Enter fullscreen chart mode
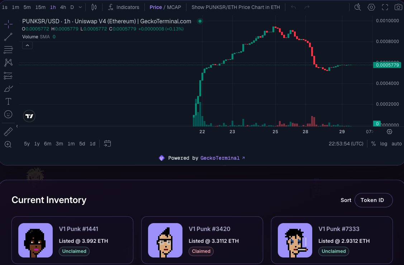This screenshot has height=265, width=404. click(385, 7)
